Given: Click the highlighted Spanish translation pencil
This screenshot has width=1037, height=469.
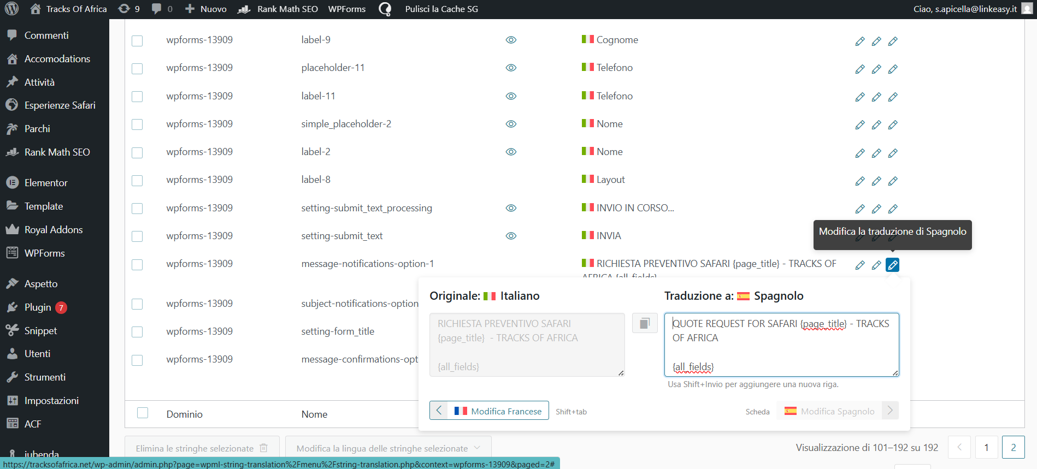Looking at the screenshot, I should (893, 265).
